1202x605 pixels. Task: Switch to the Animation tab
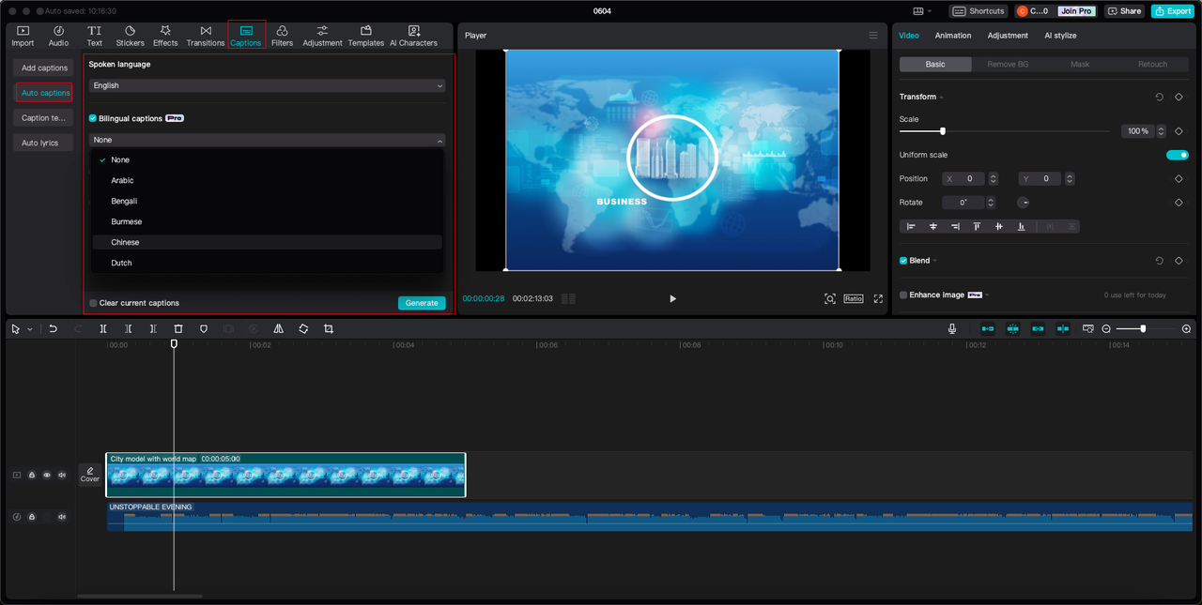click(953, 36)
